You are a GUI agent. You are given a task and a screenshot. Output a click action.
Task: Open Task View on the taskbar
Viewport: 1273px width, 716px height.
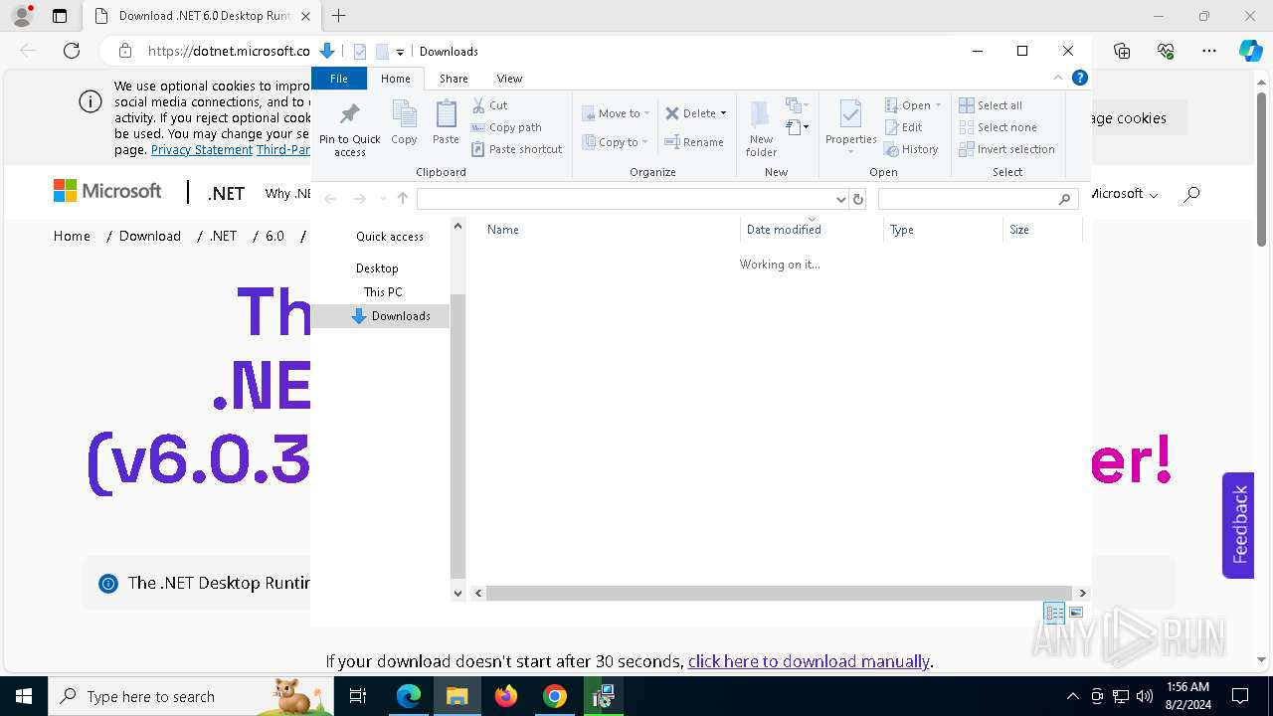(x=359, y=696)
